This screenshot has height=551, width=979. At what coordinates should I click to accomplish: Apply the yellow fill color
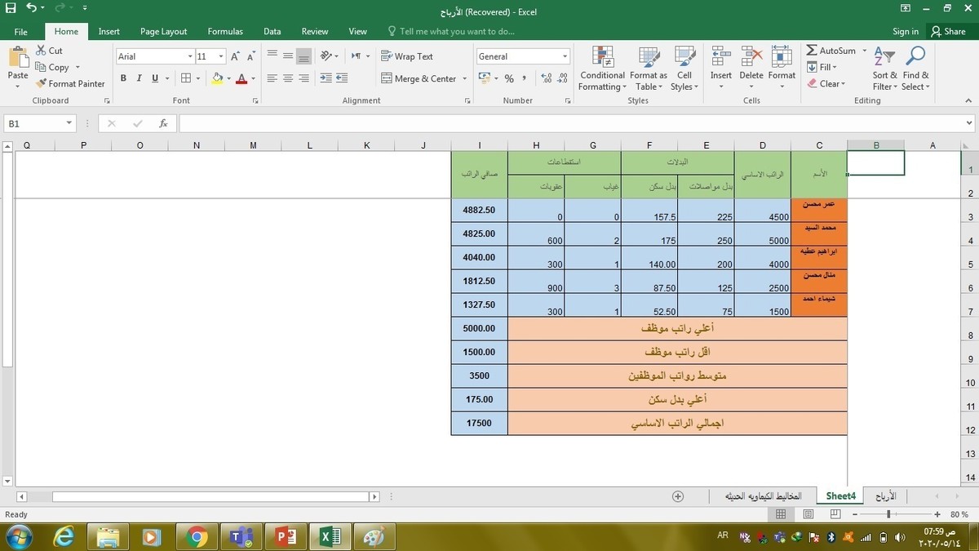click(217, 78)
